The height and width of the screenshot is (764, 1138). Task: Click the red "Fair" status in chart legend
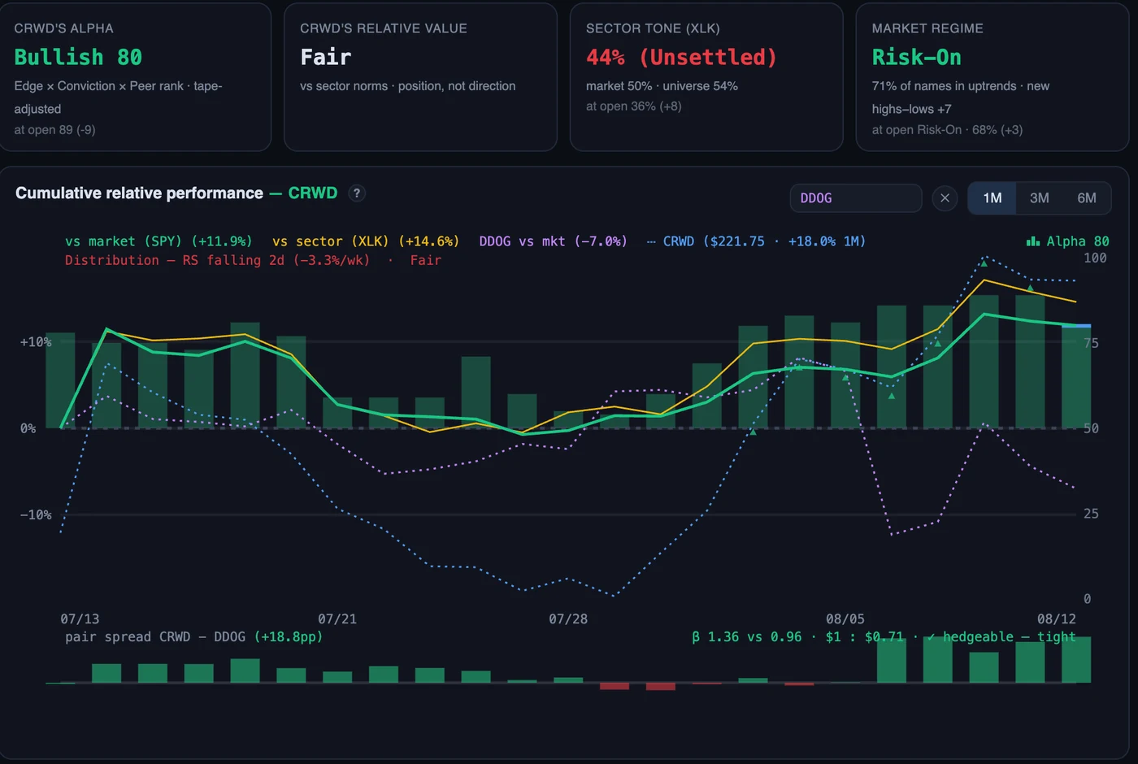click(x=425, y=260)
